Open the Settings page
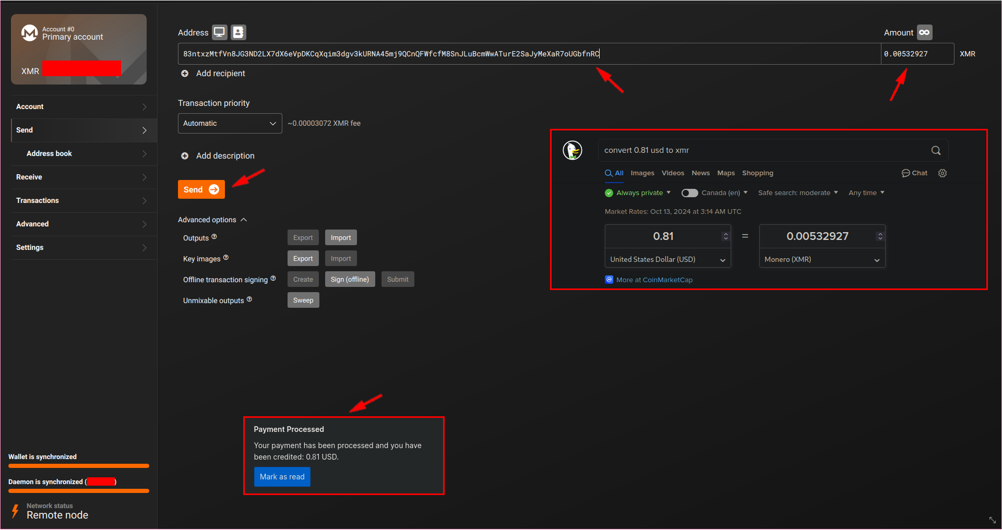Image resolution: width=1002 pixels, height=530 pixels. 83,248
